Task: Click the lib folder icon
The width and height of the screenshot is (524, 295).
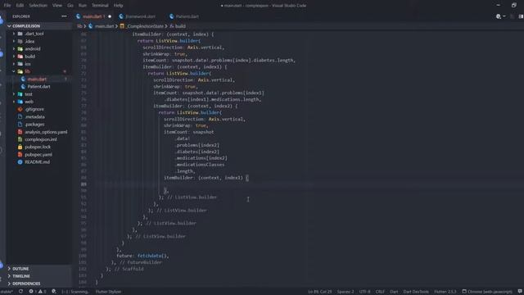Action: coord(20,71)
